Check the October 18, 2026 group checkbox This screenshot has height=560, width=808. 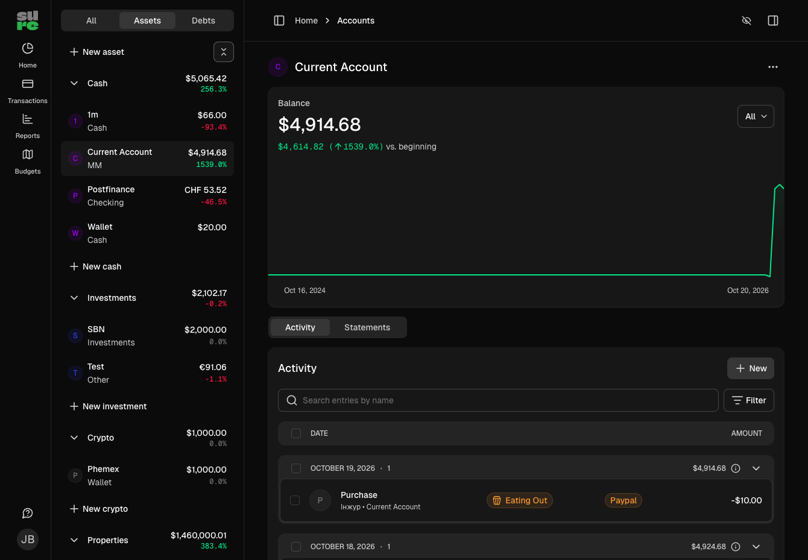point(296,547)
